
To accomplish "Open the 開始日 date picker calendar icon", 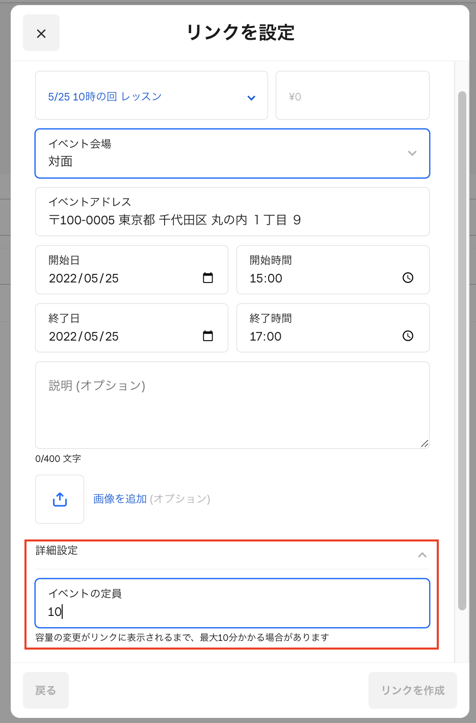I will (208, 278).
